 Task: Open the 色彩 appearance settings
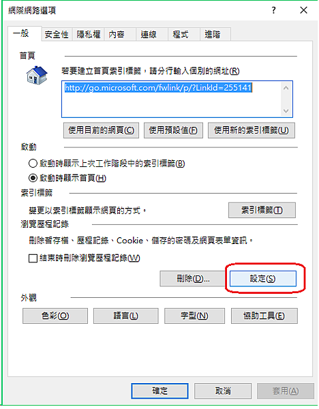55,316
